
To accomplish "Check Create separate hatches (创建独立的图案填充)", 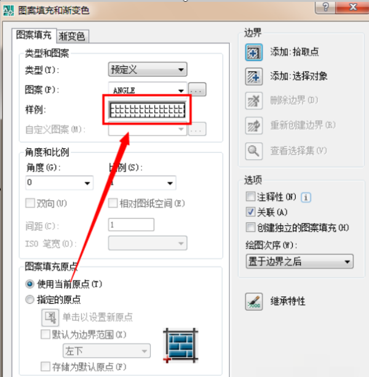I will [250, 227].
